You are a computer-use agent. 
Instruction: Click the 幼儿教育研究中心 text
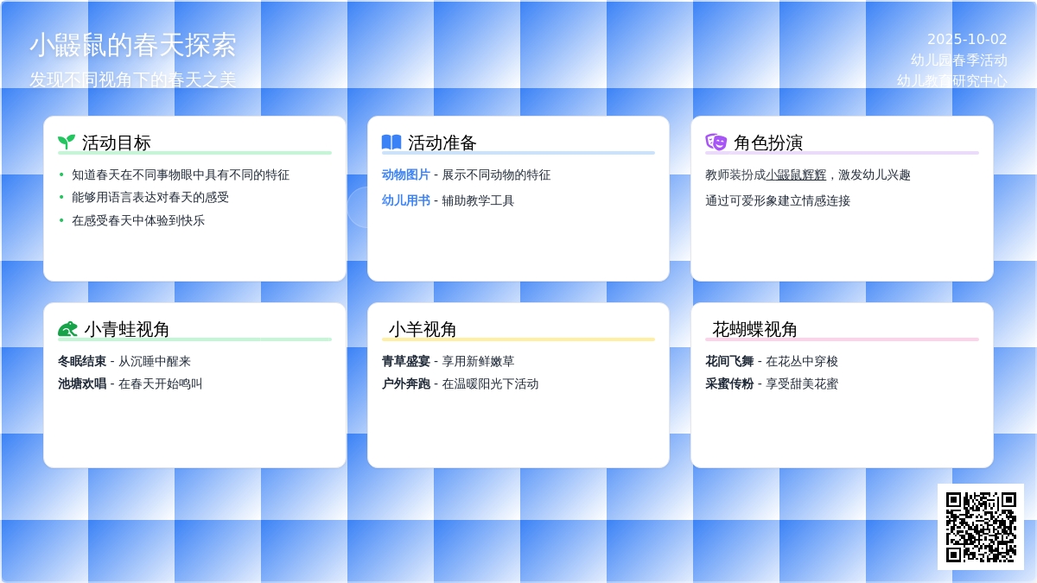click(952, 80)
